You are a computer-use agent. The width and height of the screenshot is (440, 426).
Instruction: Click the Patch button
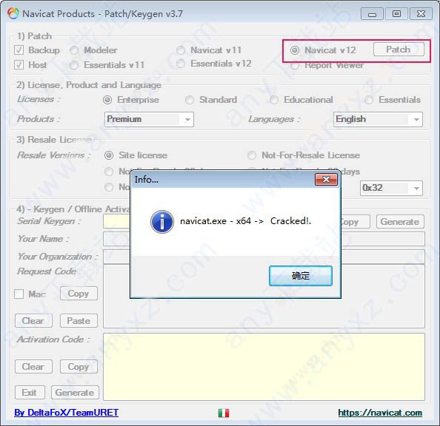tap(399, 50)
